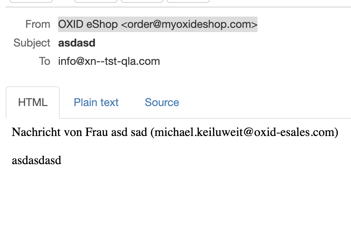The image size is (351, 229).
Task: Click the "asdasdasd" message body line
Action: click(37, 160)
